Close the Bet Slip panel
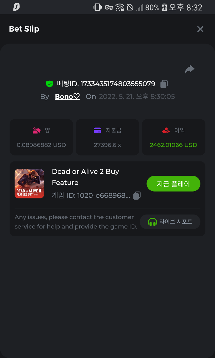215x358 pixels. click(200, 29)
